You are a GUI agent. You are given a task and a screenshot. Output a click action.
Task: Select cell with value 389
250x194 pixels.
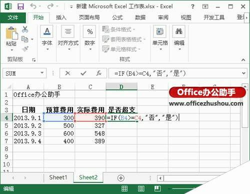pyautogui.click(x=90, y=141)
